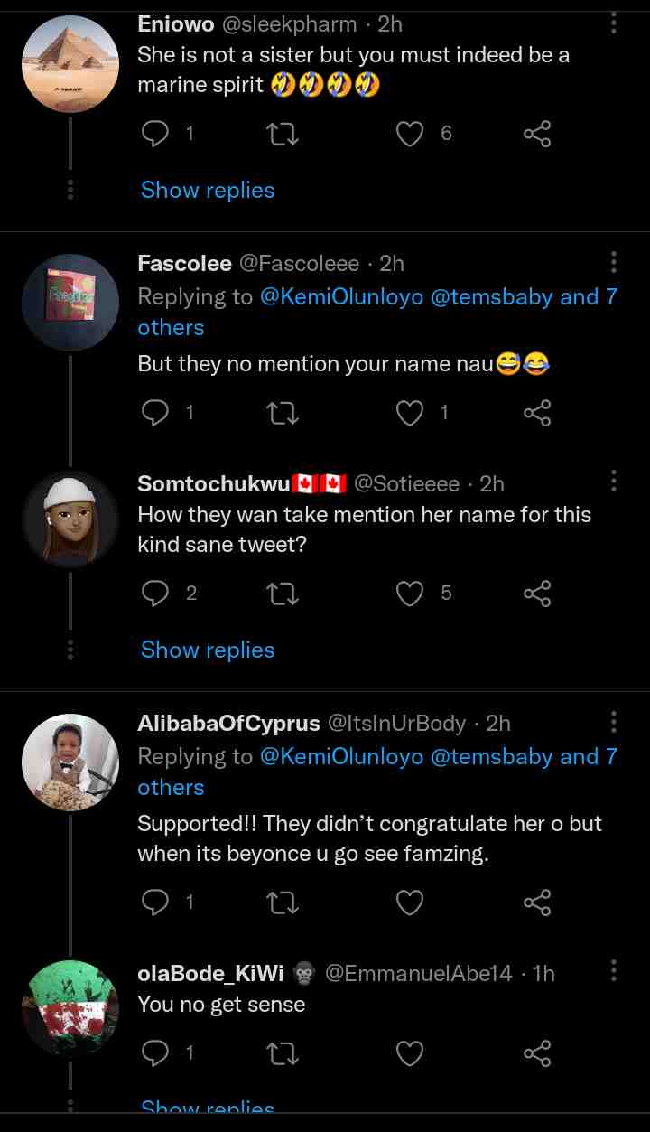The height and width of the screenshot is (1132, 650).
Task: Open more options on AlibabaOfCyprus's tweet
Action: [x=614, y=722]
